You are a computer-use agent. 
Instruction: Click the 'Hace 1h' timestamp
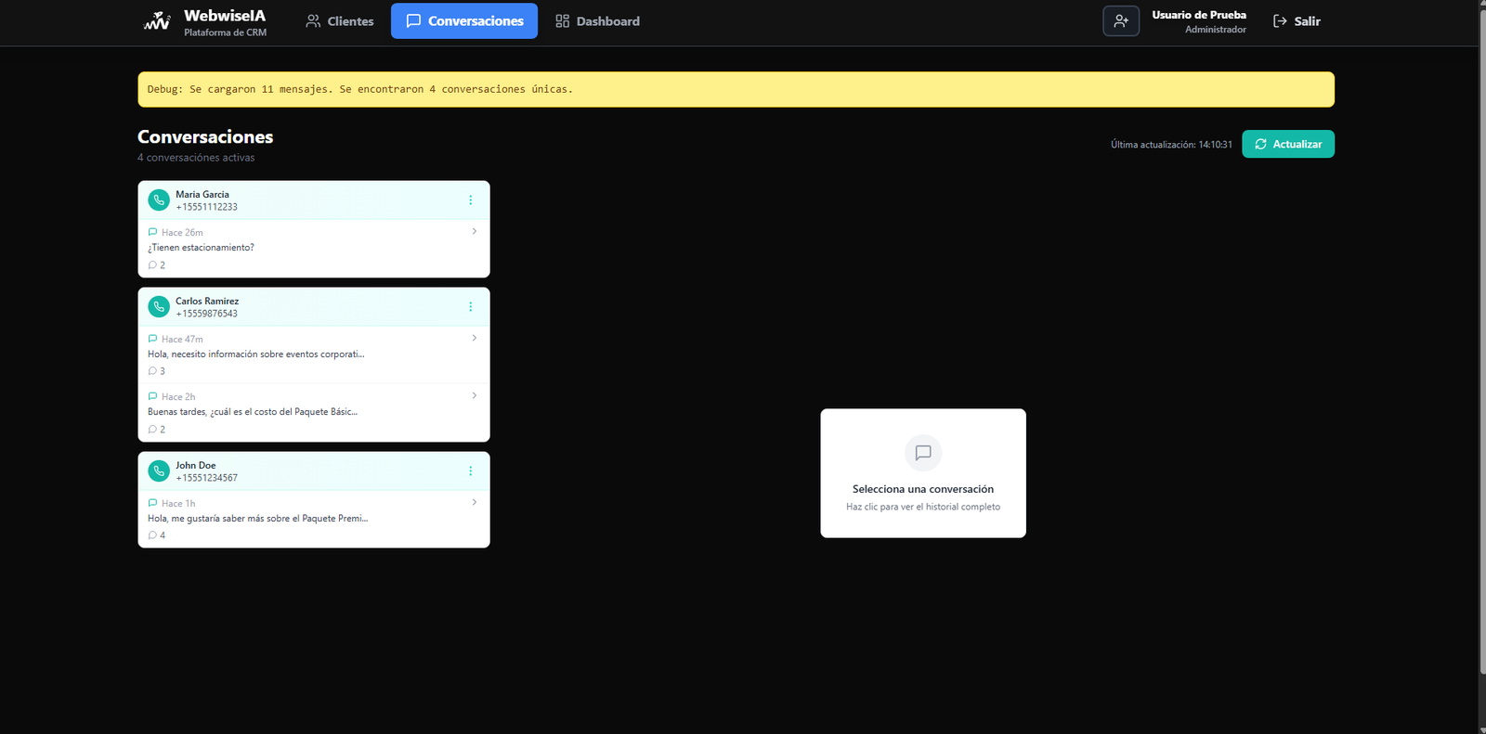(x=178, y=504)
